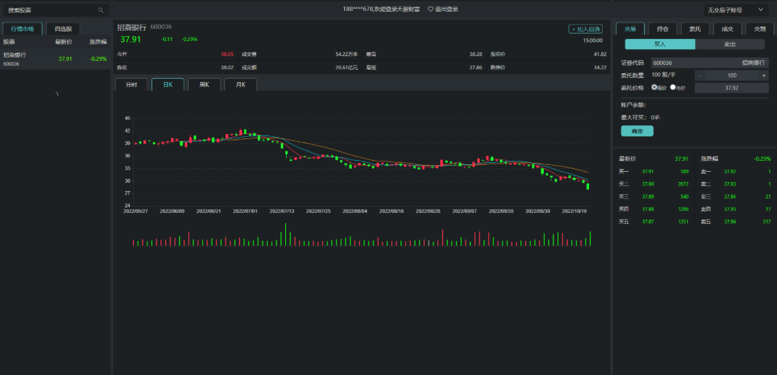Open the 委托 orders tab

point(695,29)
